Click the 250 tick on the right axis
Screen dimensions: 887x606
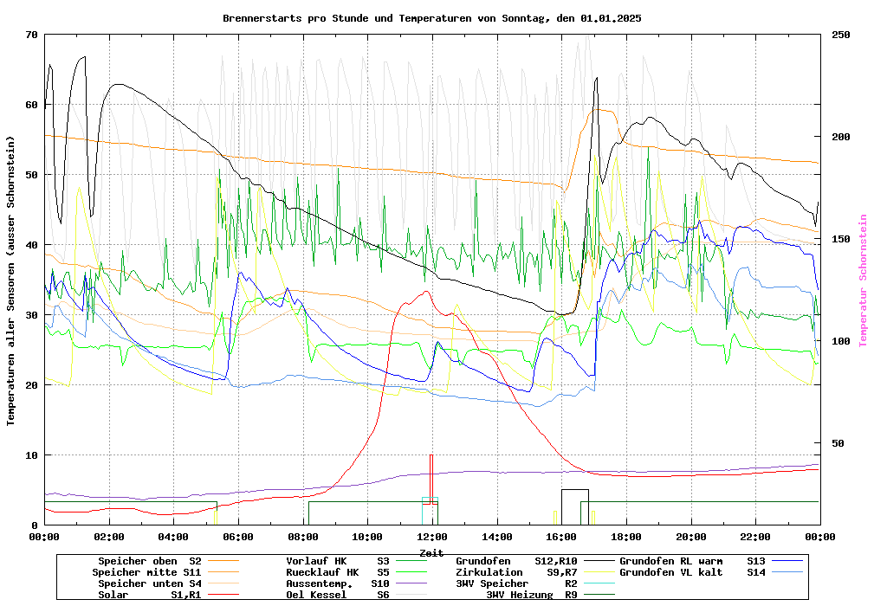(x=841, y=35)
